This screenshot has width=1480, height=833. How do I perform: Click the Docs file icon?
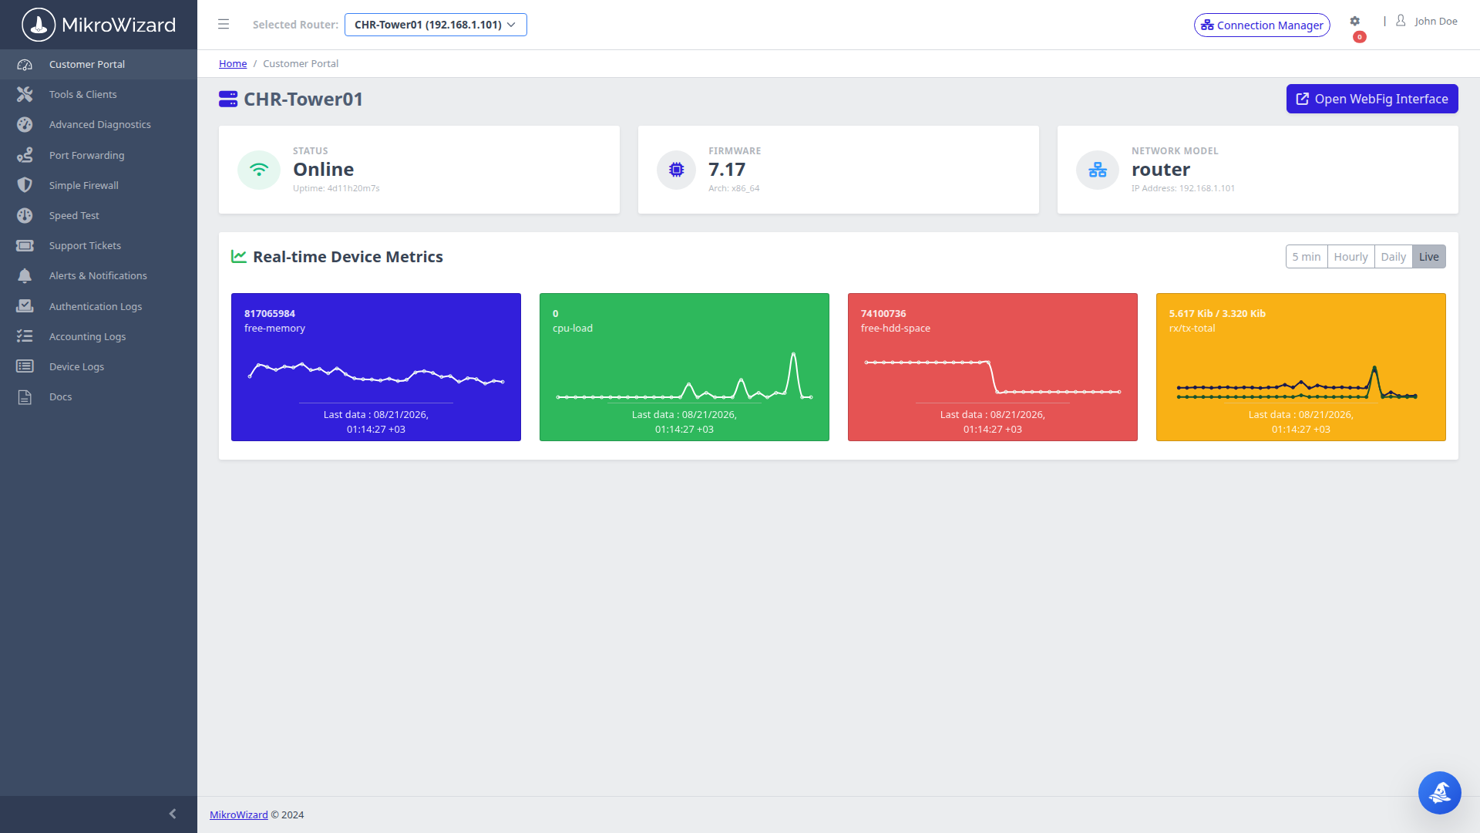click(x=25, y=396)
